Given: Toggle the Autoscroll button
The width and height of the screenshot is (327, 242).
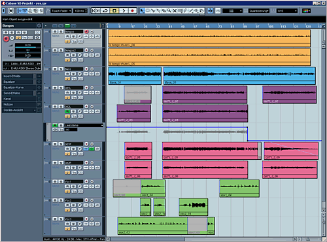Looking at the screenshot, I should (210, 10).
